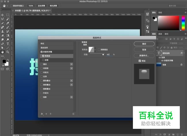Select the Clone Stamp tool
This screenshot has width=187, height=136.
(2, 32)
